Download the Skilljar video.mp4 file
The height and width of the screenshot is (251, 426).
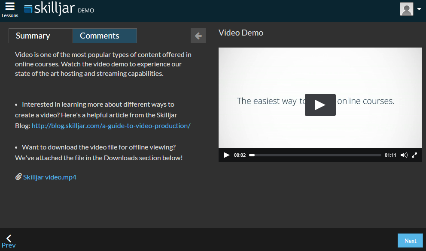click(49, 177)
